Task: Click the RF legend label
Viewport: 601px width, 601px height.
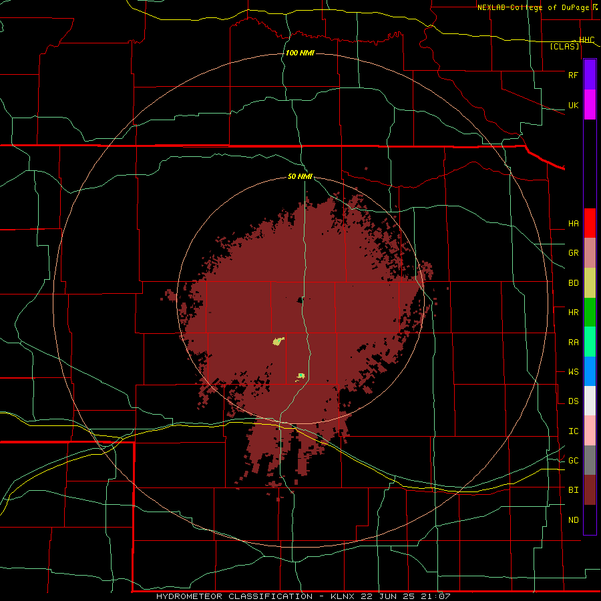Action: (x=573, y=75)
